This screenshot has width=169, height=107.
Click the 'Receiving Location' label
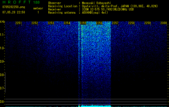point(63,6)
